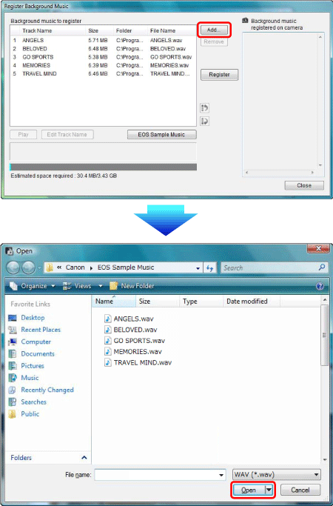Click the Open dialog back arrow

click(x=13, y=267)
